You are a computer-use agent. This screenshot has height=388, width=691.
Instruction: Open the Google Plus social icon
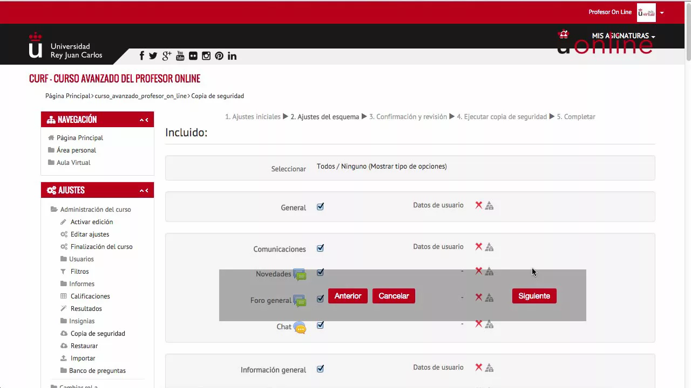click(167, 56)
